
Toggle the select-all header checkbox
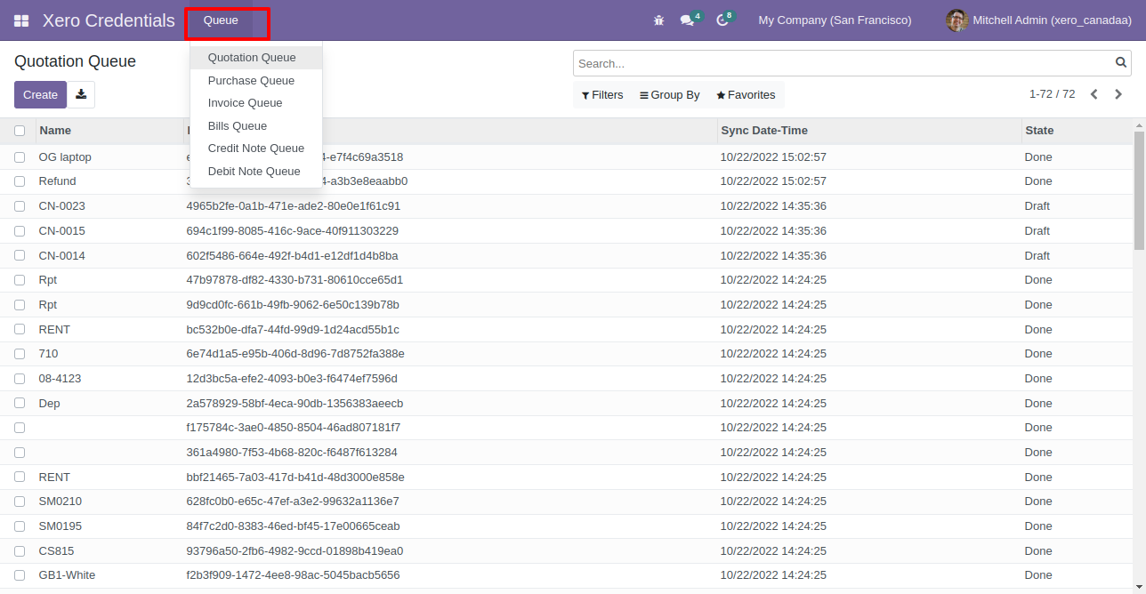tap(20, 131)
